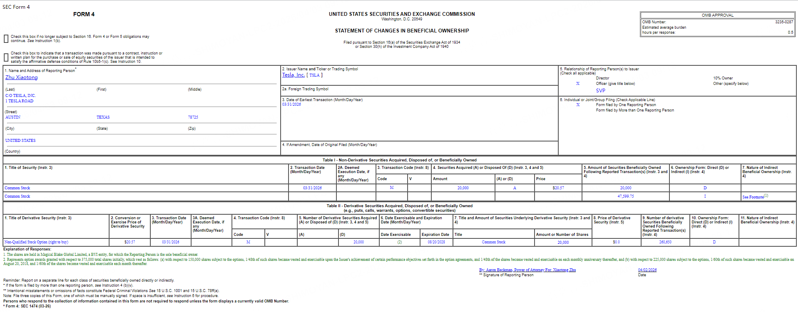Click the Table I acquired Amount 20,000
The height and width of the screenshot is (312, 798).
point(463,188)
